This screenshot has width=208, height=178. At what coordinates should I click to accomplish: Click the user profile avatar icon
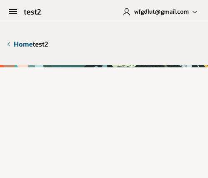pyautogui.click(x=127, y=12)
